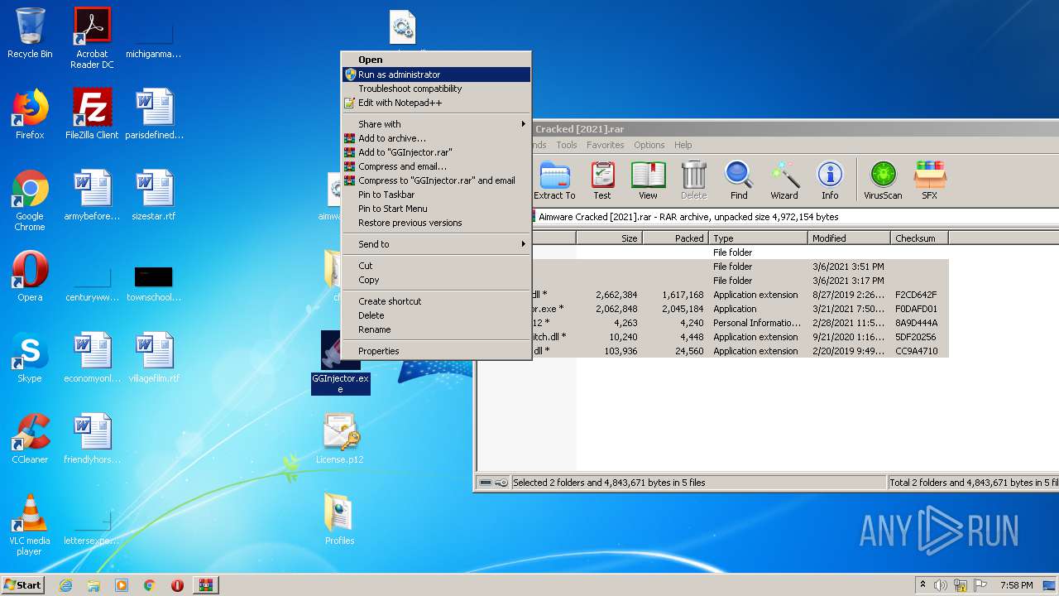Click the Start button
1059x596 pixels.
click(x=23, y=585)
